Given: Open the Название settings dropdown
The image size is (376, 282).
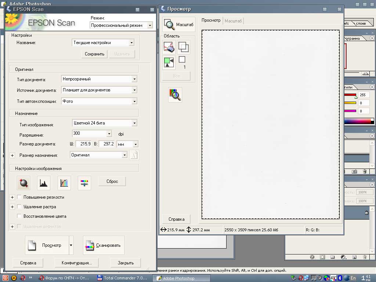Looking at the screenshot, I should (x=131, y=43).
